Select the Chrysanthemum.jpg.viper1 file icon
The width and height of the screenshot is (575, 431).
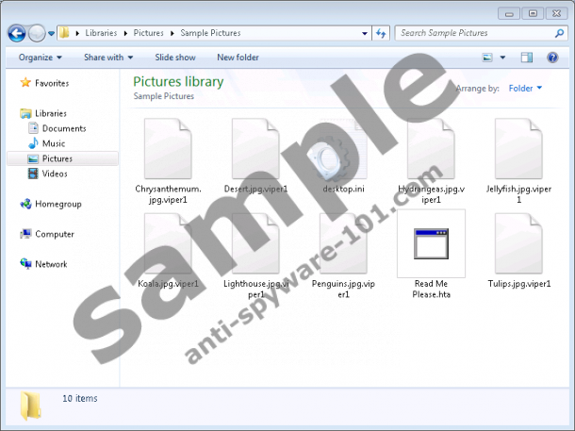coord(168,149)
